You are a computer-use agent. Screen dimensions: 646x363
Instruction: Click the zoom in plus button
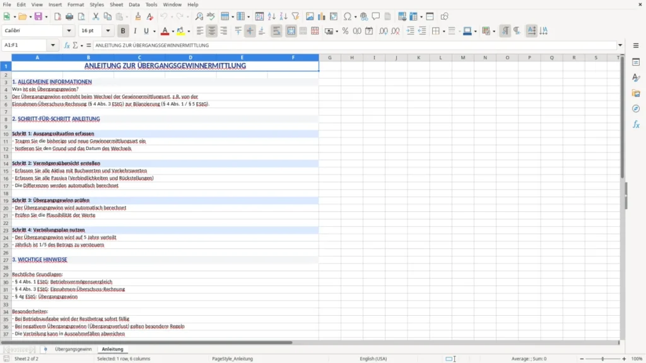click(624, 359)
